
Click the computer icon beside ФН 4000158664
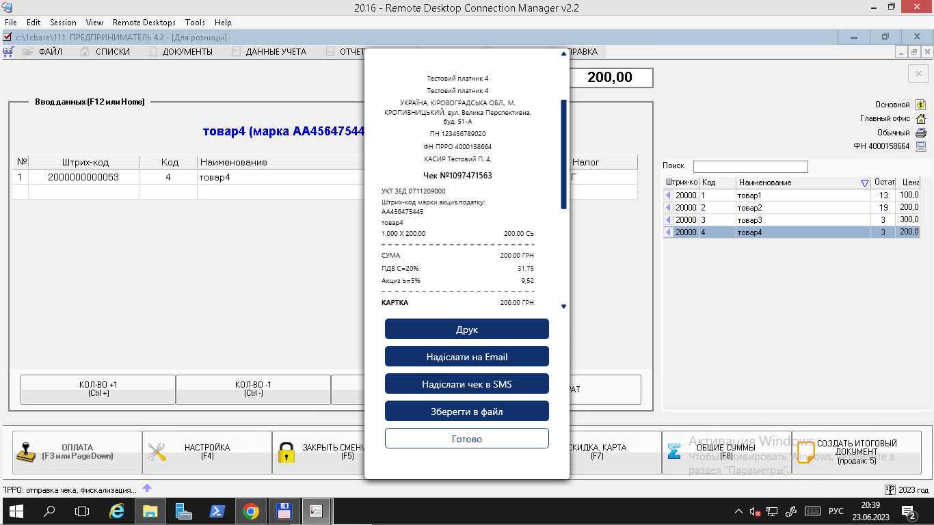point(920,146)
